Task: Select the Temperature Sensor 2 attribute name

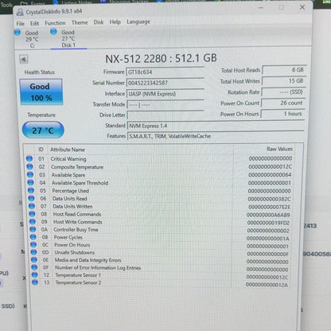Action: pyautogui.click(x=78, y=282)
